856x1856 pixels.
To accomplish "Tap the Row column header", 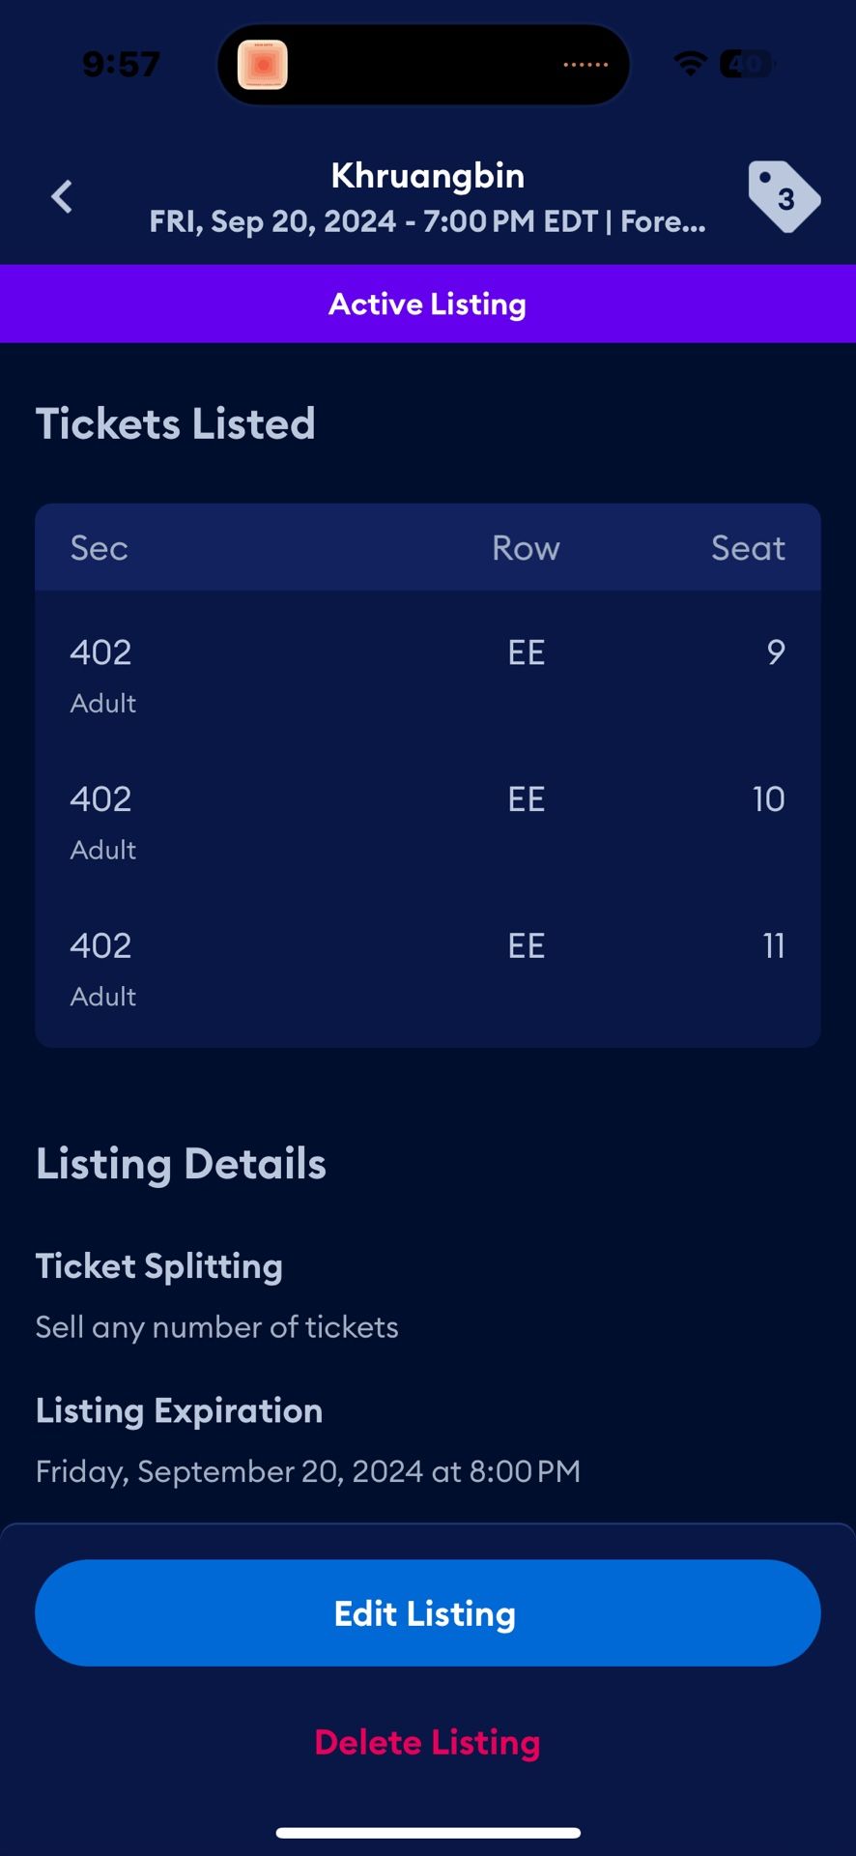I will [x=526, y=548].
